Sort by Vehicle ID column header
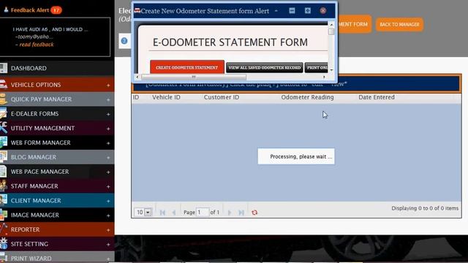 pos(166,97)
